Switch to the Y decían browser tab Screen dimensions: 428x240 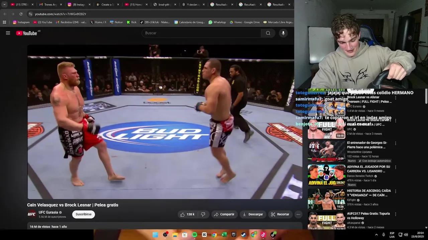[193, 5]
